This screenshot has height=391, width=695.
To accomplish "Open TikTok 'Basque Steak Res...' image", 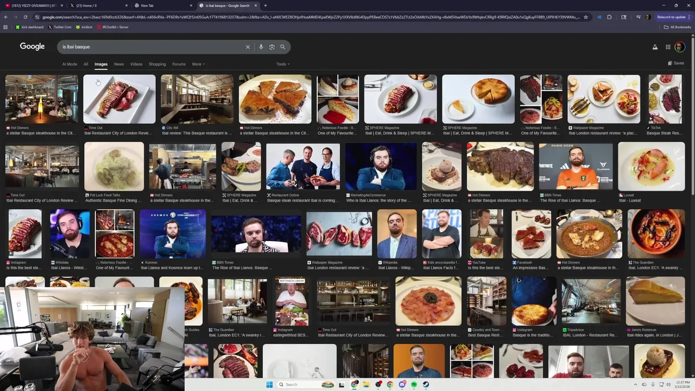I will click(x=665, y=99).
